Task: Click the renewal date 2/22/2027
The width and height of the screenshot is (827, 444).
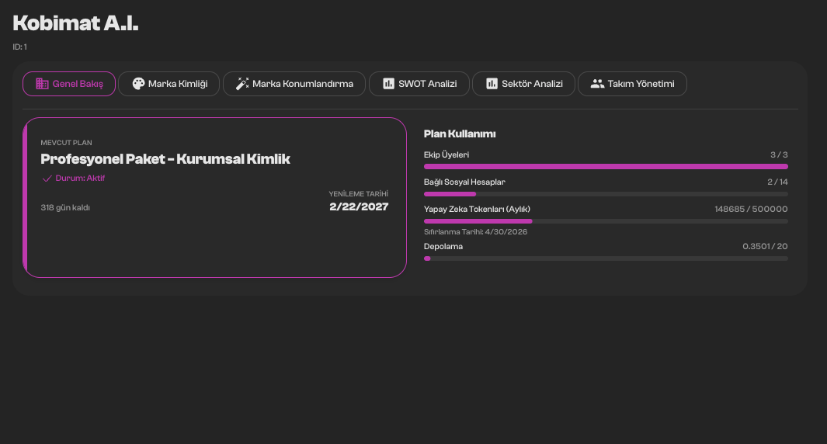Action: pyautogui.click(x=359, y=206)
